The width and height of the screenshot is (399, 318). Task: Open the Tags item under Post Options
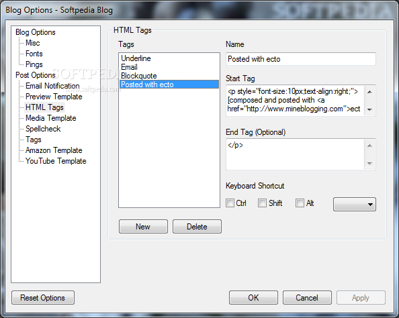34,140
